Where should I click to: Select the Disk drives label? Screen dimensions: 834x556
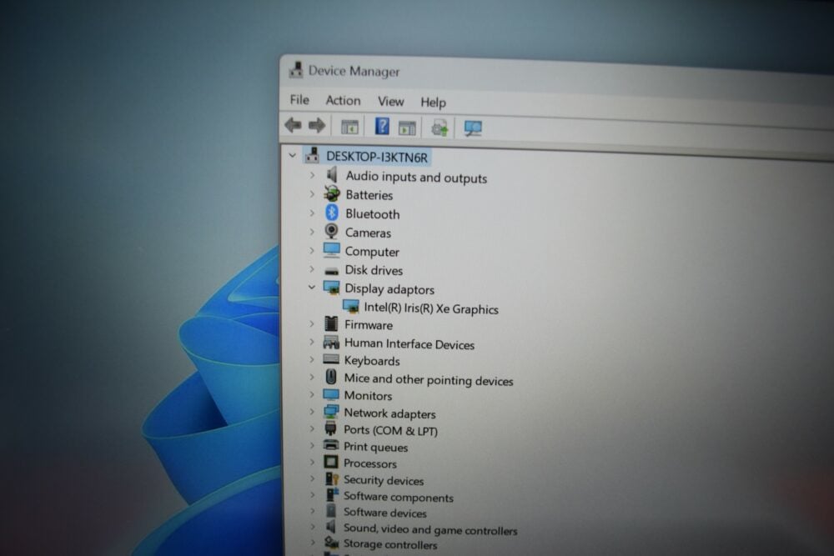pyautogui.click(x=374, y=270)
